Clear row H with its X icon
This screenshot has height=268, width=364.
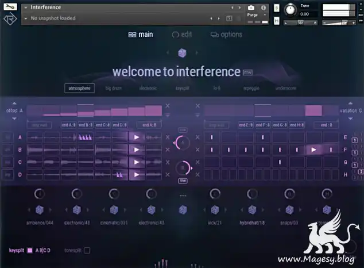[x=198, y=175]
